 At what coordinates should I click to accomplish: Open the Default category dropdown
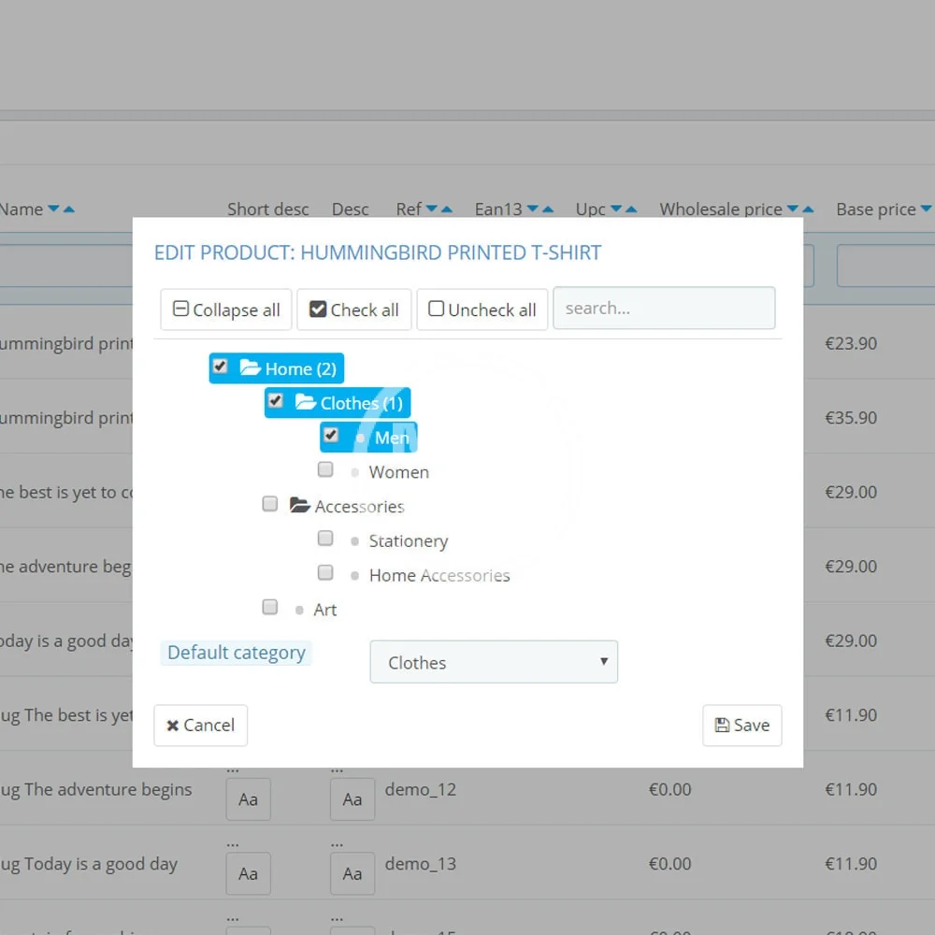[494, 662]
